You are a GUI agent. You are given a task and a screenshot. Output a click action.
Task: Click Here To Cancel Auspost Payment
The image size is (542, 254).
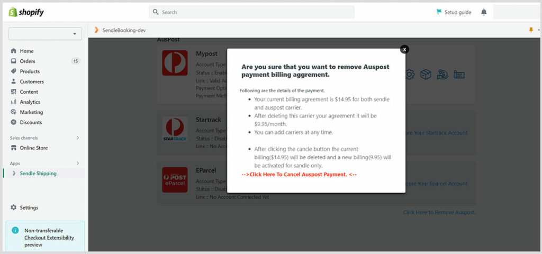coord(299,175)
